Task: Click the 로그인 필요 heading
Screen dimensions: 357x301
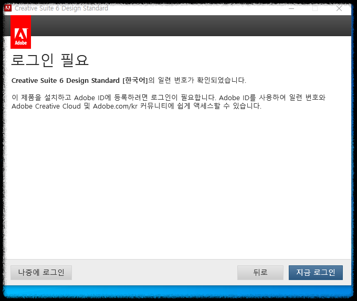Action: click(x=50, y=60)
